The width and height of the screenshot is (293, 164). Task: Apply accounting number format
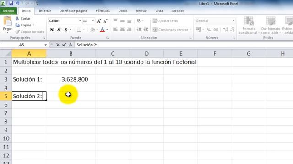198,30
